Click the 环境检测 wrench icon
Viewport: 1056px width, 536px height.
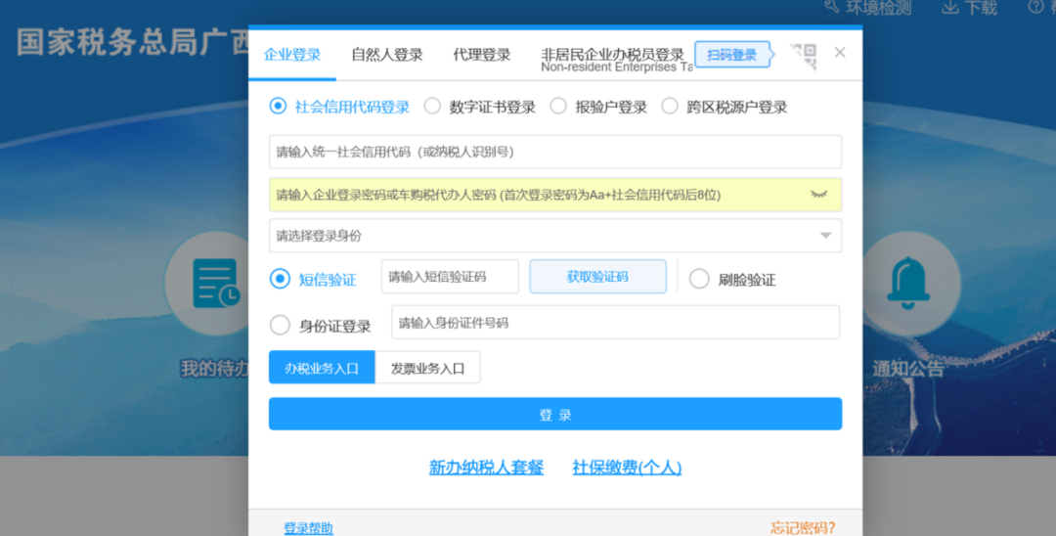832,8
